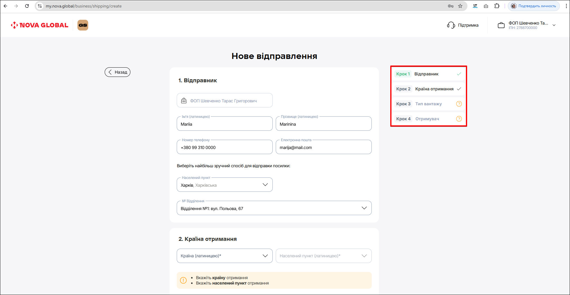This screenshot has height=295, width=570.
Task: Click the headset support icon
Action: (x=451, y=25)
